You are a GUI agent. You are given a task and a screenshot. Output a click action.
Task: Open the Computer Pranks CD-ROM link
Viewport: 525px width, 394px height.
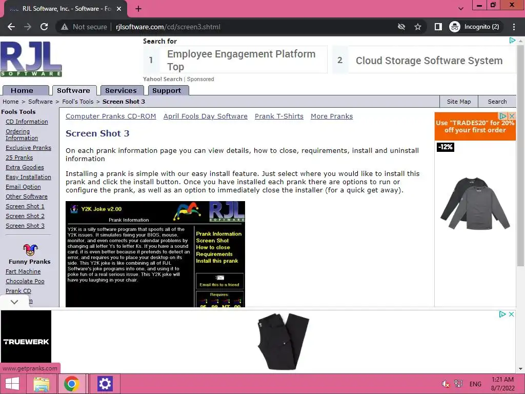click(x=111, y=116)
